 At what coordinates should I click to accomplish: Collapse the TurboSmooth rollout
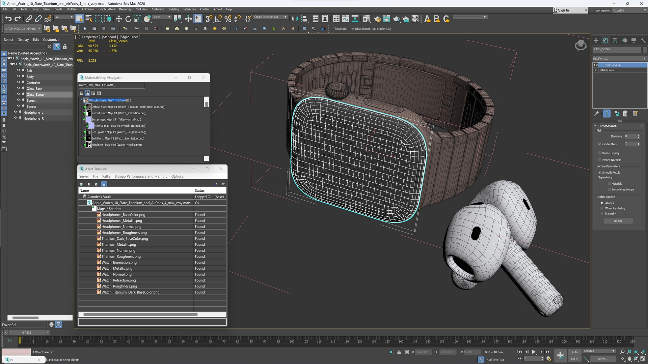click(595, 126)
